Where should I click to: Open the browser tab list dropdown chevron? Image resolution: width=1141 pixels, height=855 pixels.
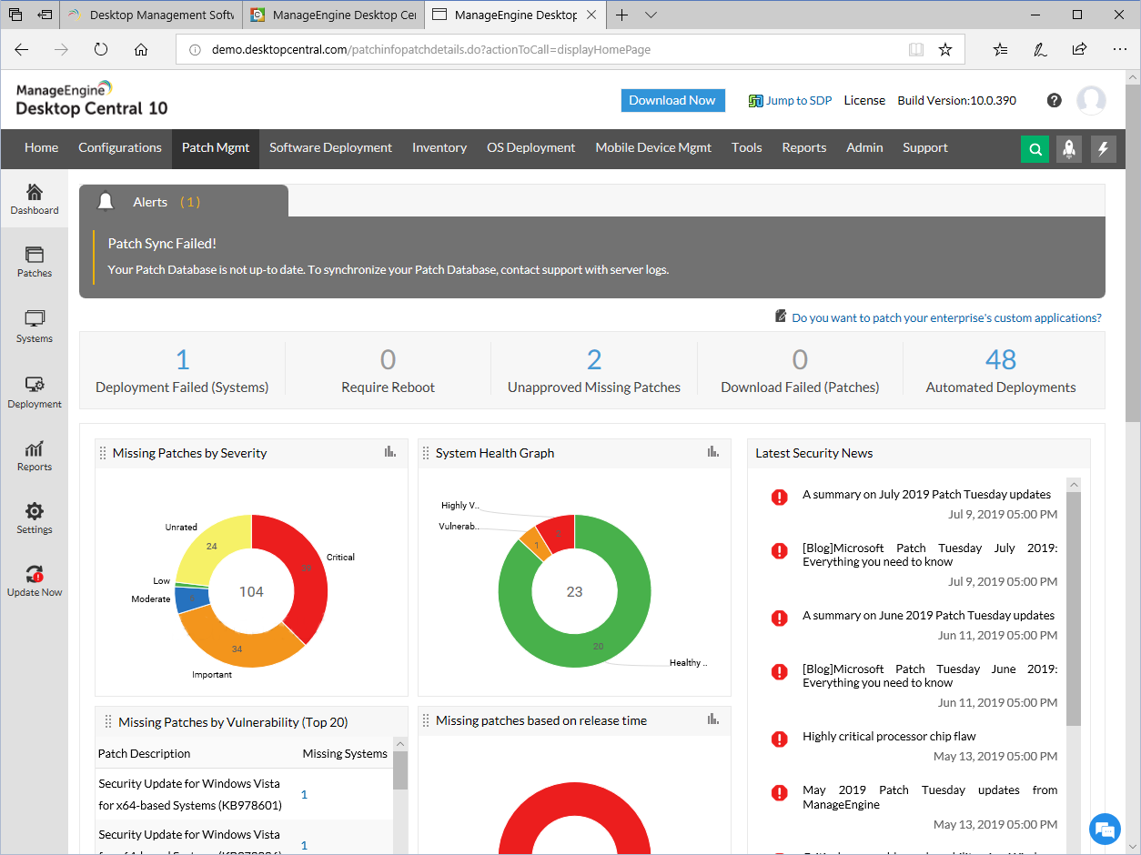point(651,15)
